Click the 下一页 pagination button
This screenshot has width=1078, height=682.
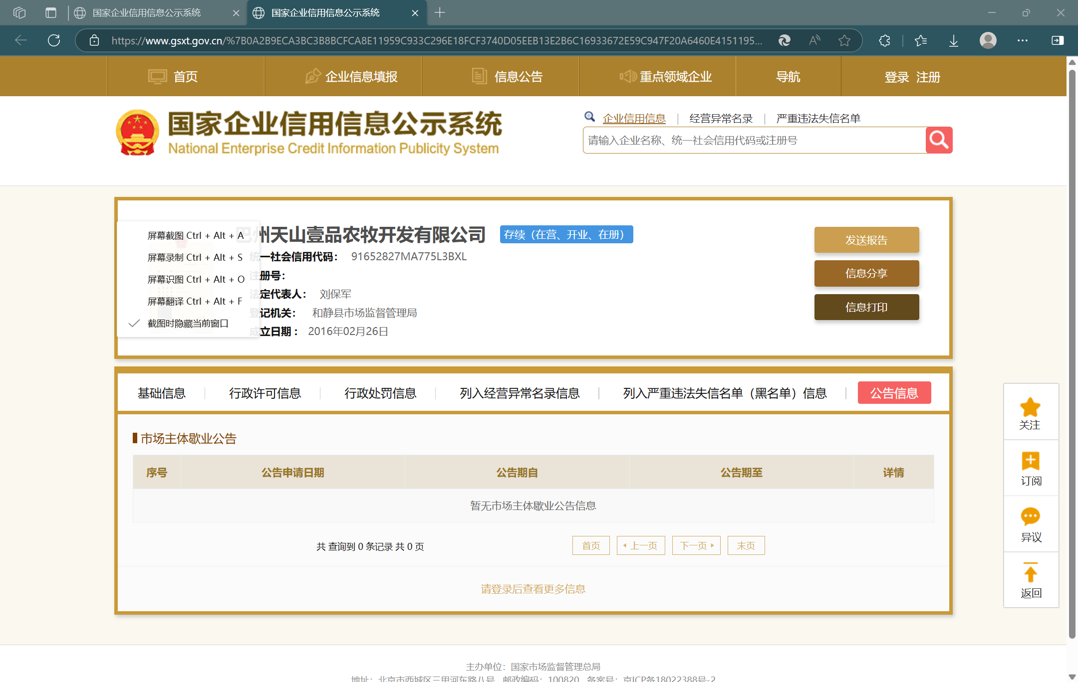coord(696,545)
